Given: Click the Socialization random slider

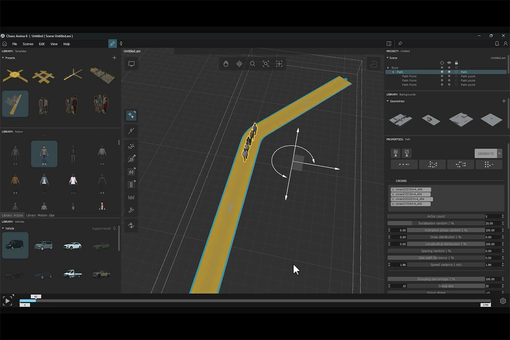Looking at the screenshot, I should coord(436,223).
